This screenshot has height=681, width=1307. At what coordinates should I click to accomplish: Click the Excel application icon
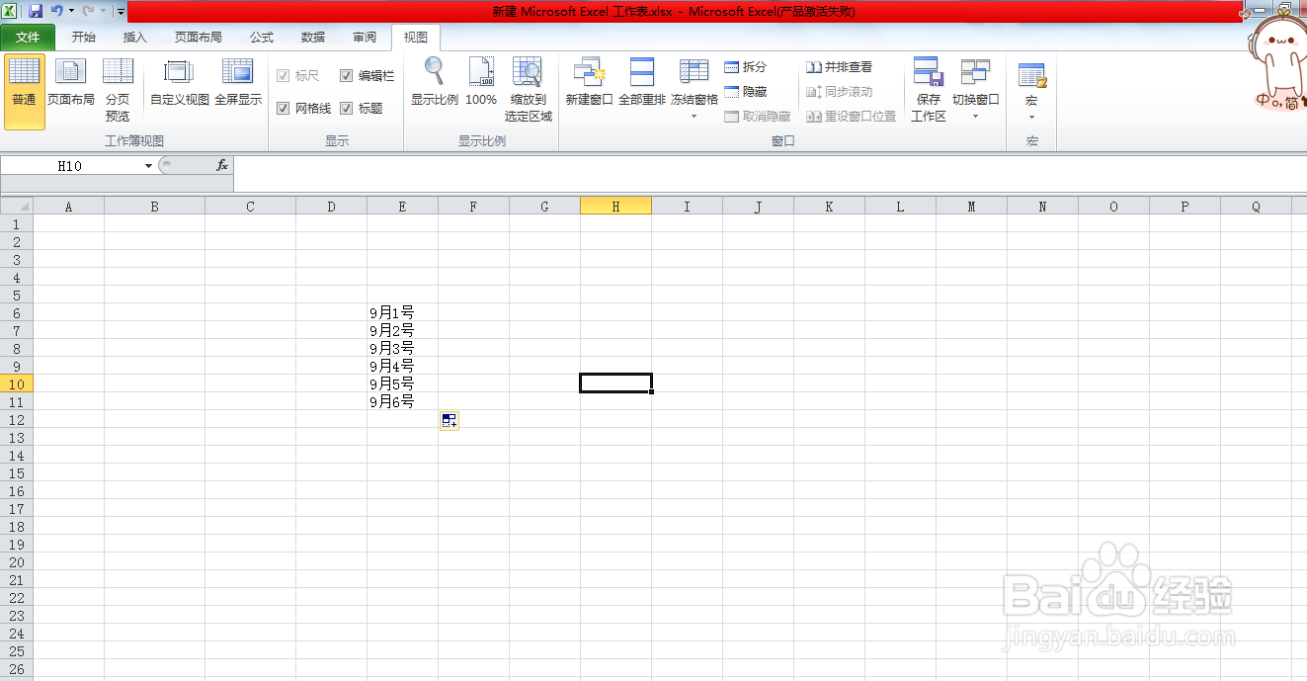pyautogui.click(x=10, y=11)
